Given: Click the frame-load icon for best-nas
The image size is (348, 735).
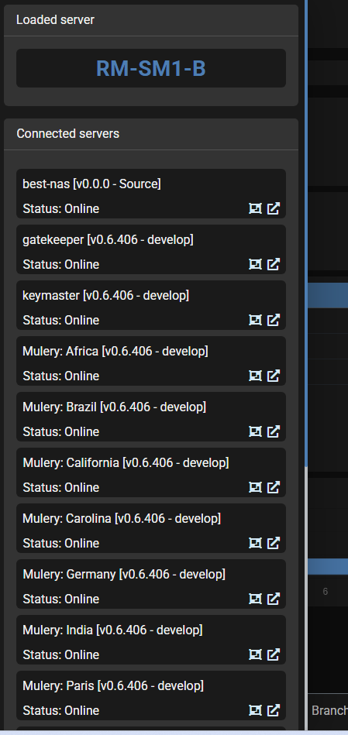Looking at the screenshot, I should tap(255, 208).
